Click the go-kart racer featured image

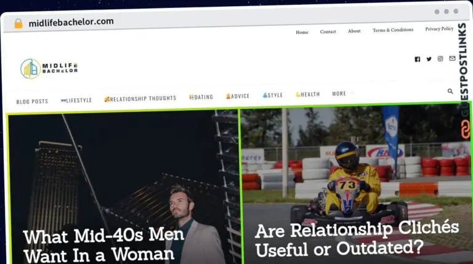point(357,183)
